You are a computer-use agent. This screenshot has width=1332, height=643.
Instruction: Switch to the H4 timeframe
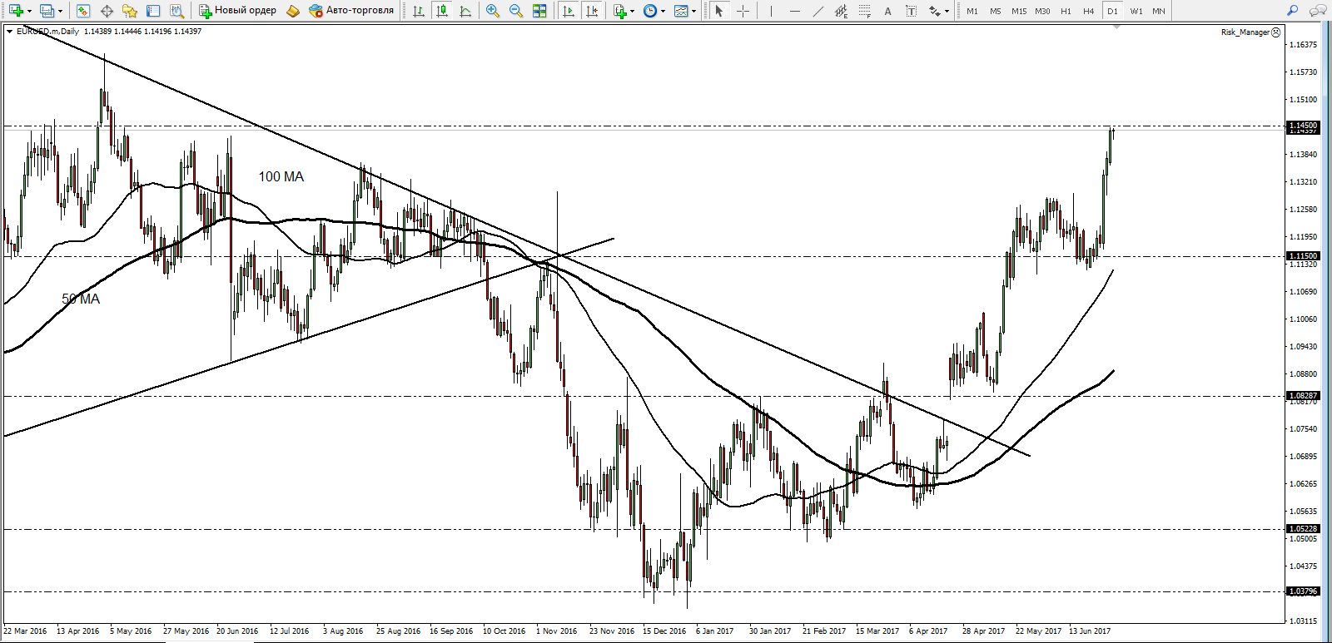(x=1089, y=12)
